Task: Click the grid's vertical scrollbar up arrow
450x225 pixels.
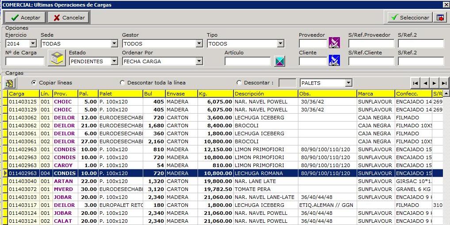Action: [446, 94]
